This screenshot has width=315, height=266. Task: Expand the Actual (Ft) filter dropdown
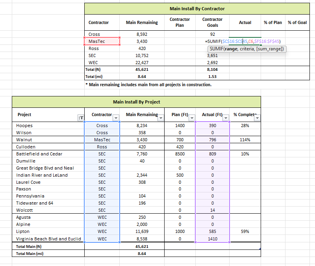click(226, 118)
